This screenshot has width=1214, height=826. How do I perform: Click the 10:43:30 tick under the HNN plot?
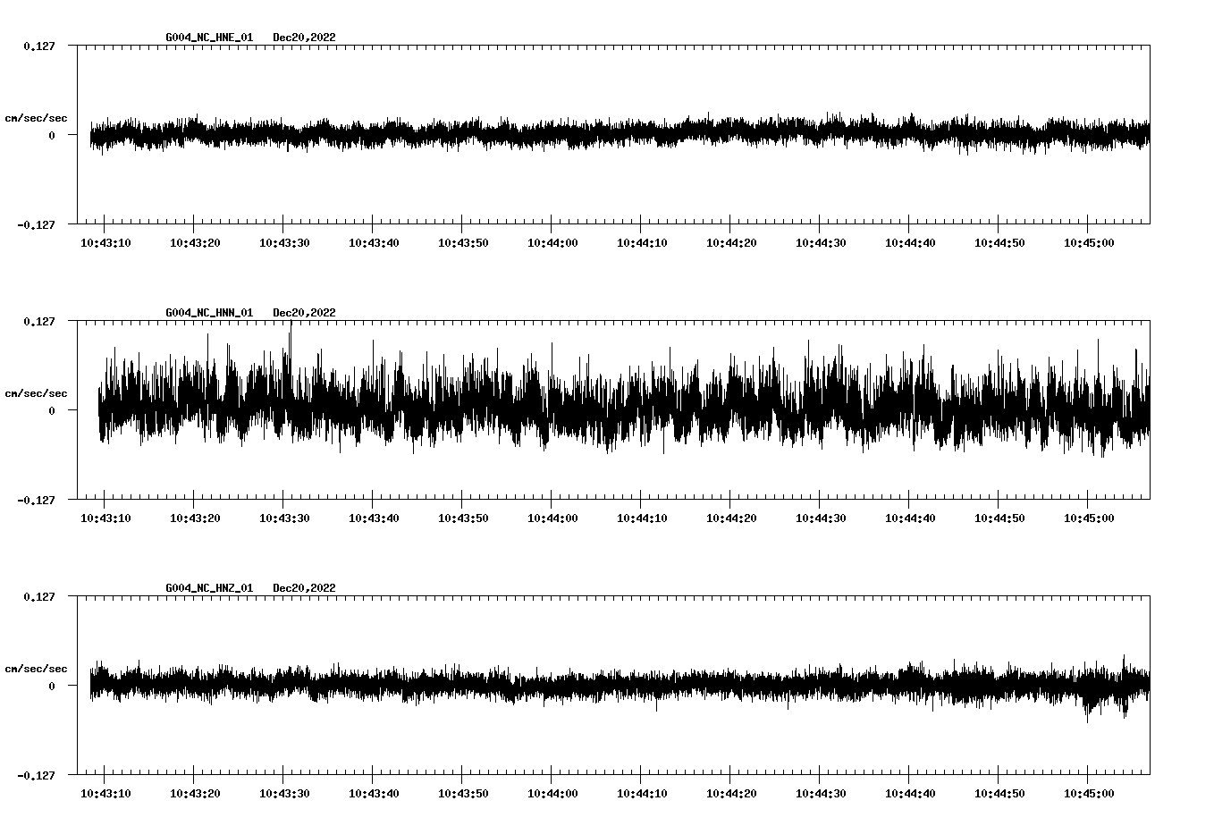point(286,517)
